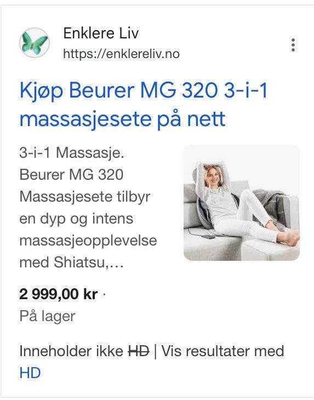Show results with the blue HD link
Screen dimensions: 314x400
pyautogui.click(x=30, y=373)
